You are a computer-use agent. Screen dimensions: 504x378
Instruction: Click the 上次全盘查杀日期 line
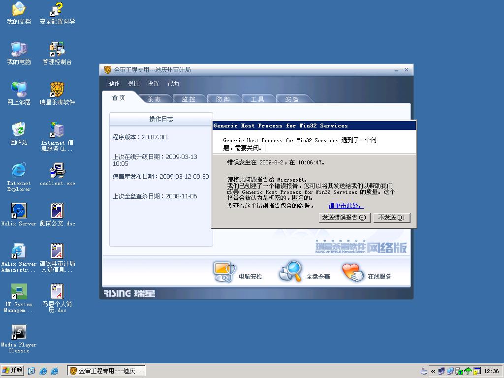pyautogui.click(x=155, y=196)
